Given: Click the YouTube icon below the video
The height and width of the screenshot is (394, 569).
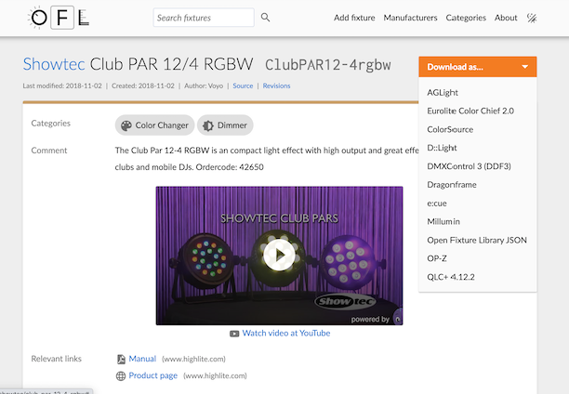Looking at the screenshot, I should 234,334.
